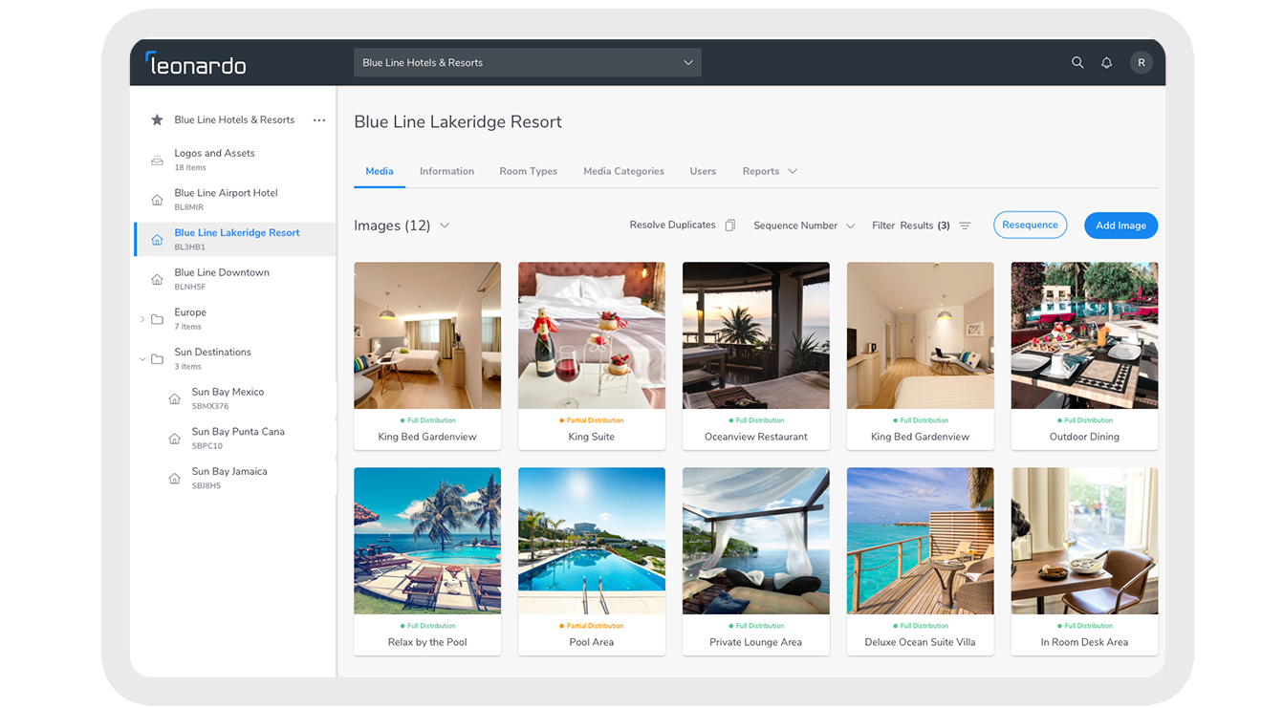
Task: Click the Sun Bay Jamaica house icon
Action: pyautogui.click(x=174, y=479)
